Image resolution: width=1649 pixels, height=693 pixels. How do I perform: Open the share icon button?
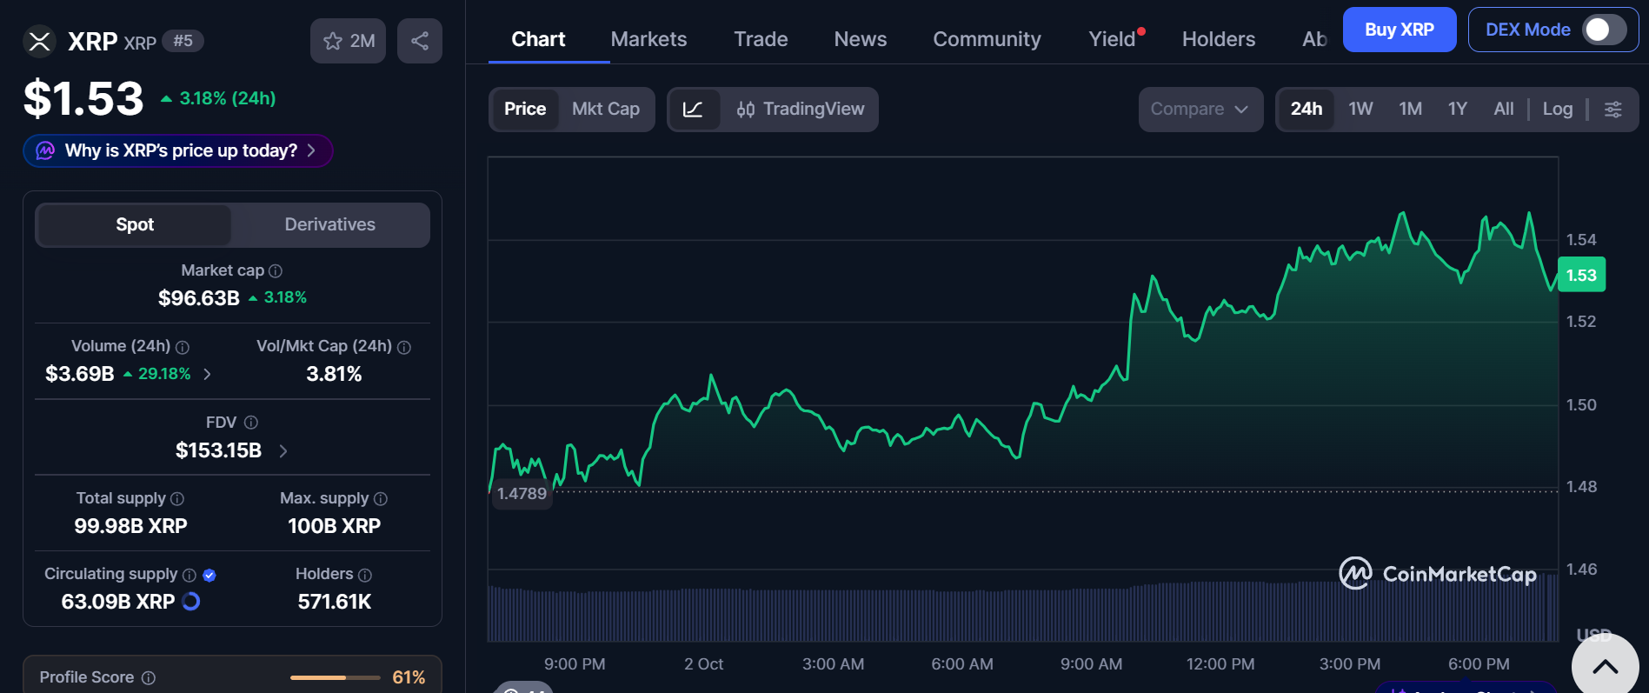pos(420,41)
